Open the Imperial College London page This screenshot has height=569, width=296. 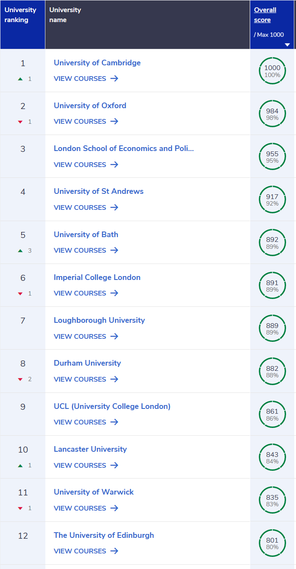(97, 277)
